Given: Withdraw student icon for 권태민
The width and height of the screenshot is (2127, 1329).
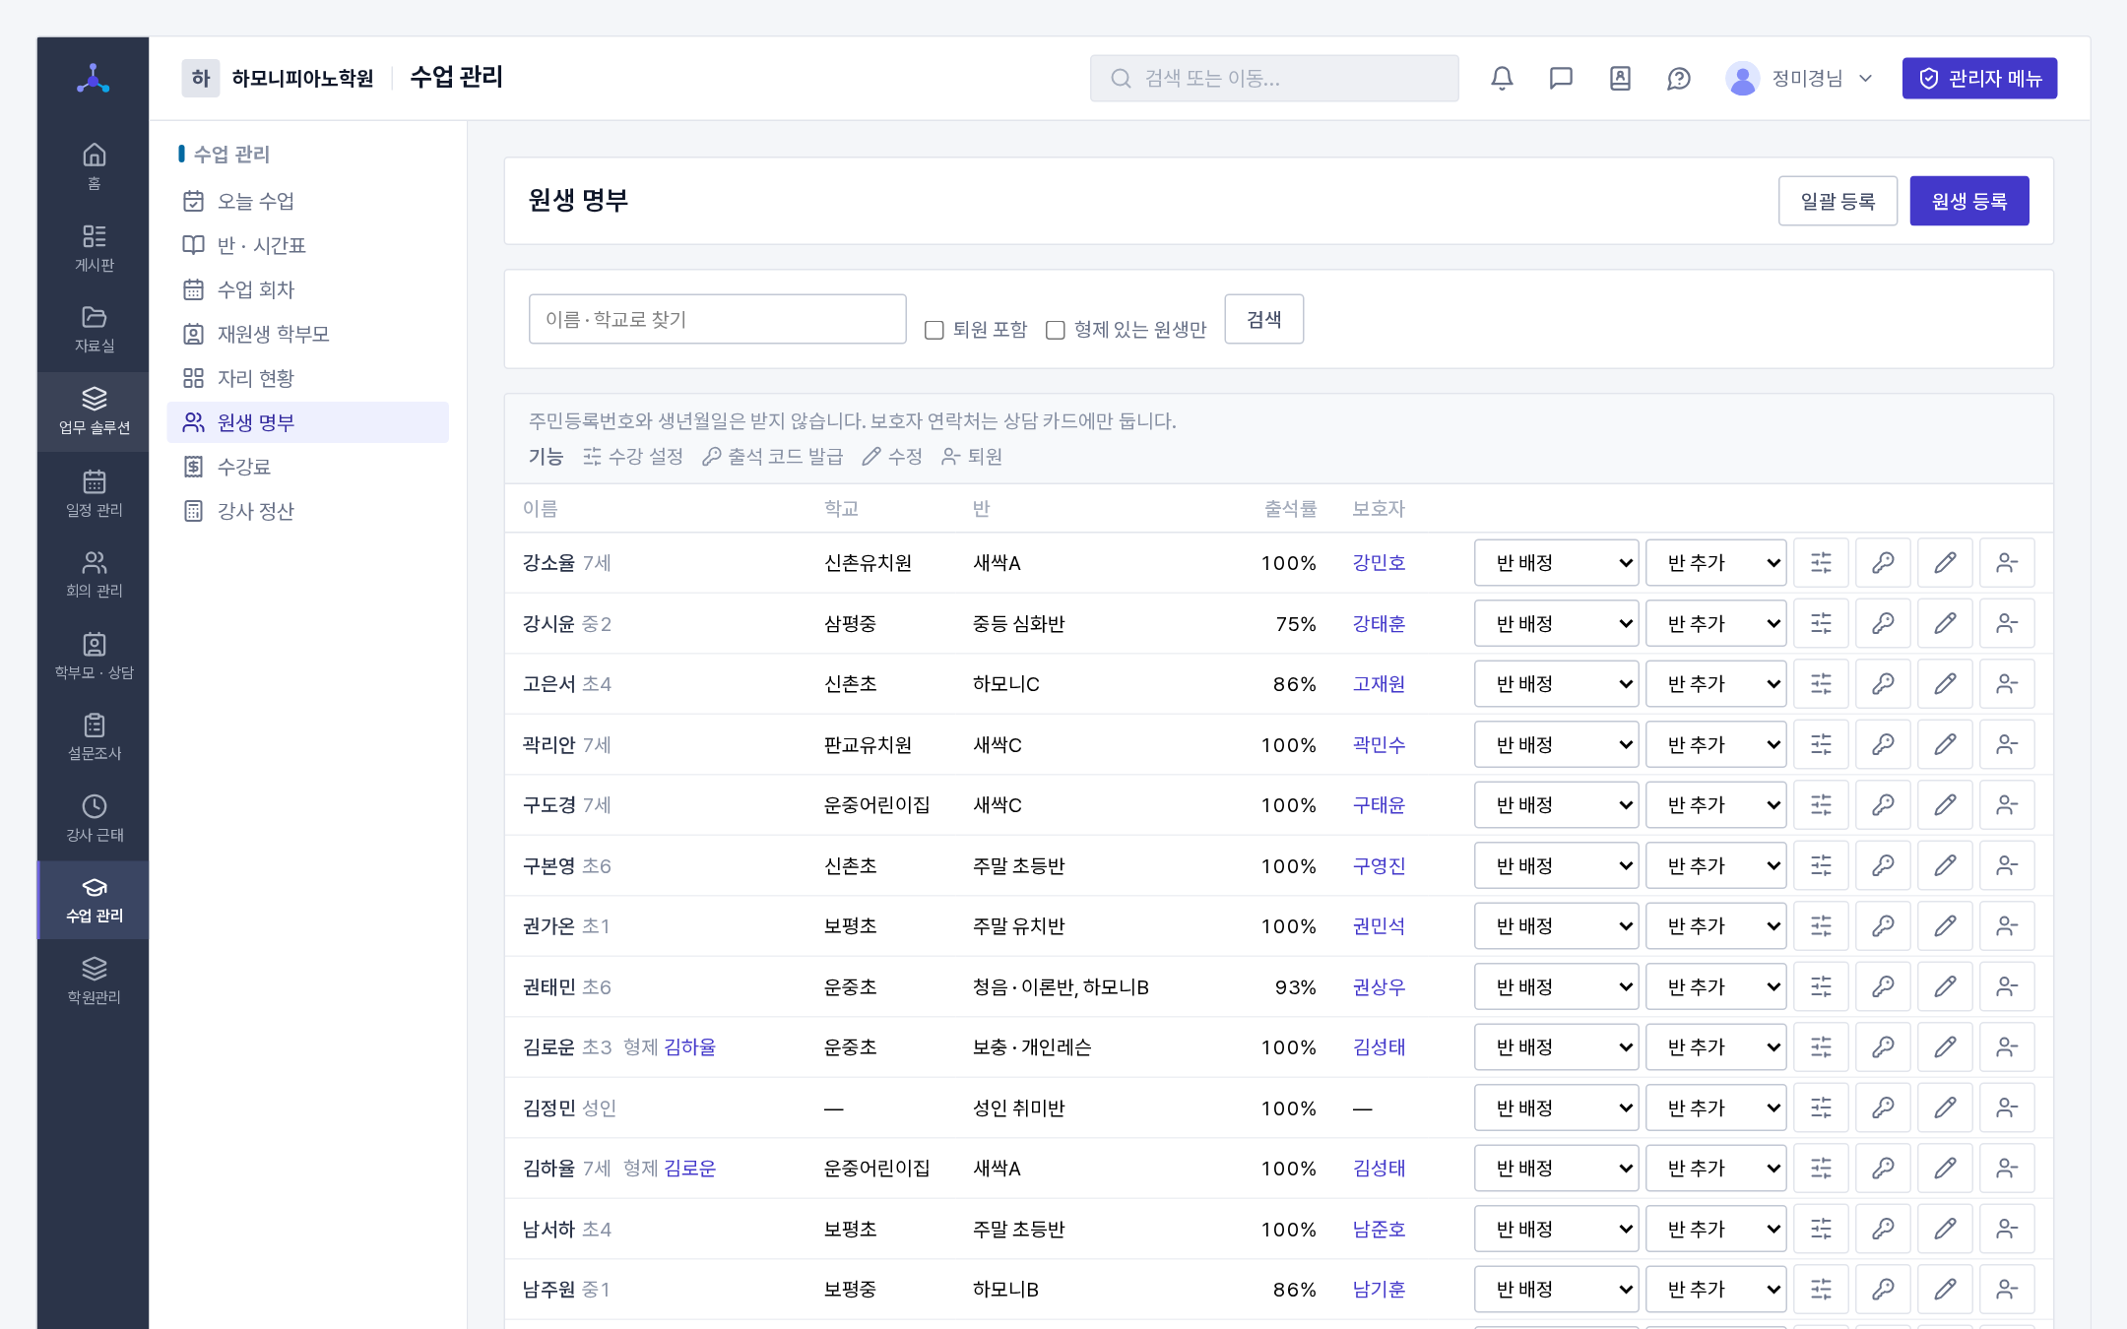Looking at the screenshot, I should click(x=2007, y=987).
